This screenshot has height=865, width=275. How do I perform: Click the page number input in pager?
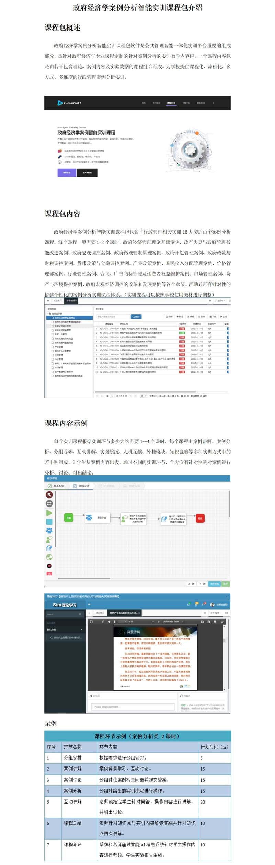point(112,396)
